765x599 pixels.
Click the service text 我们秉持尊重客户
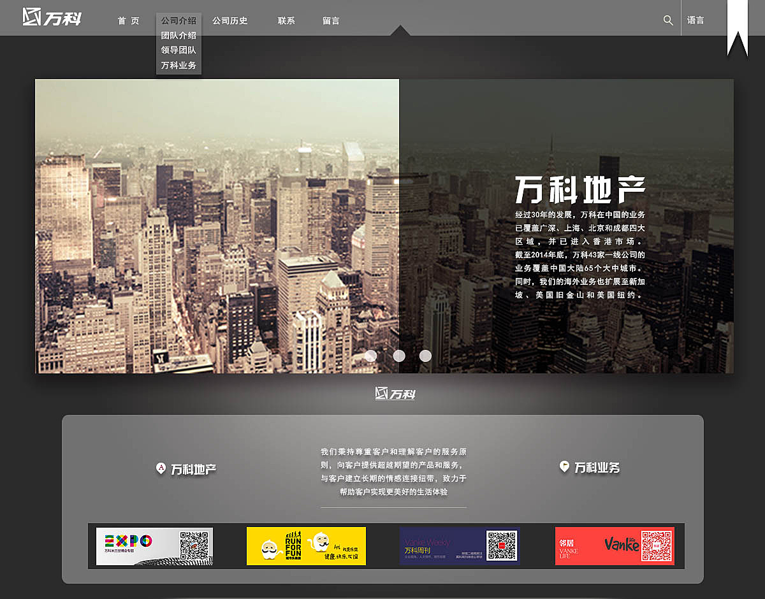click(x=393, y=472)
